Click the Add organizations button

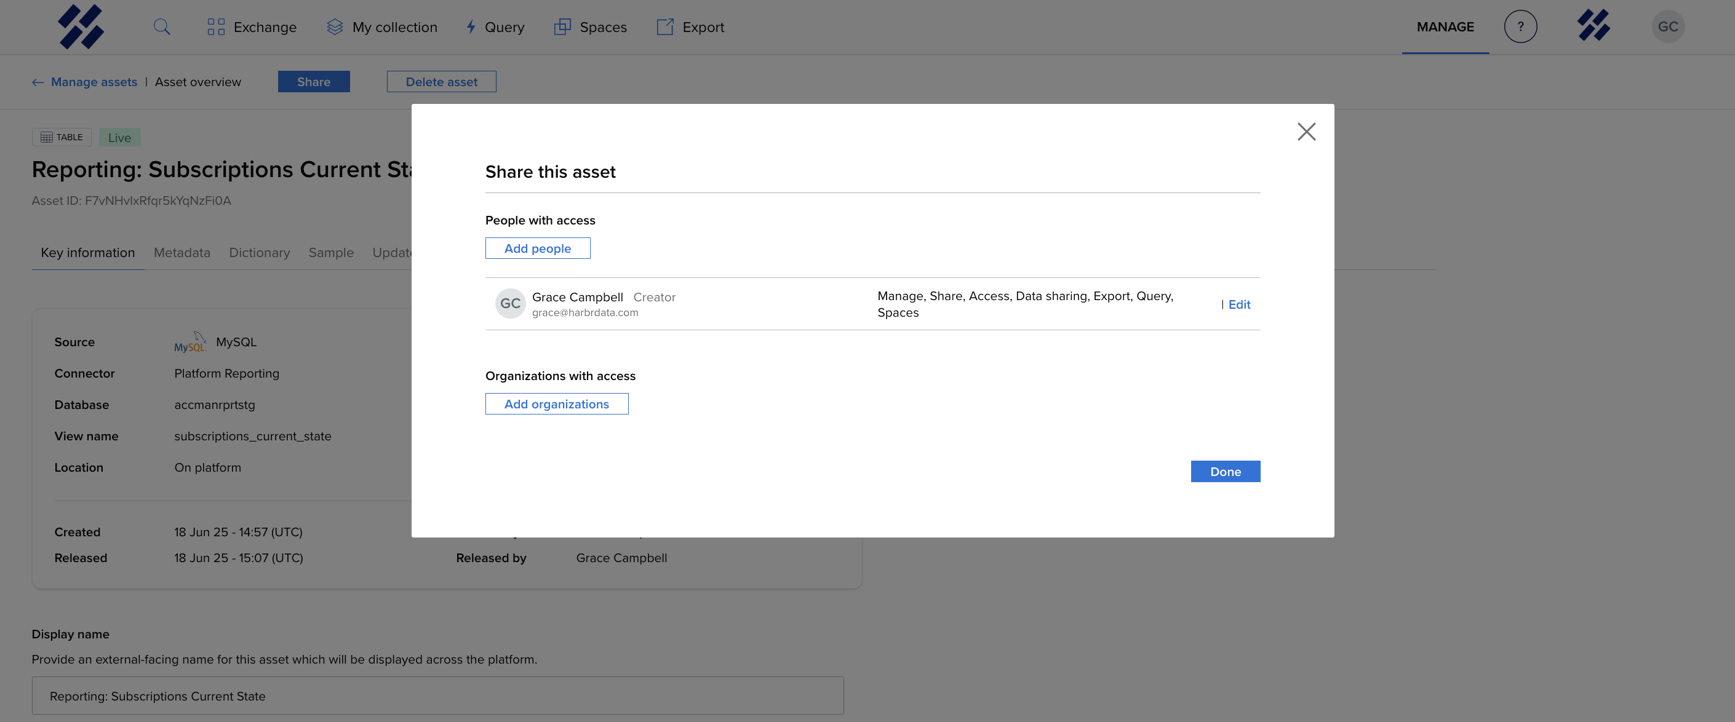[556, 404]
